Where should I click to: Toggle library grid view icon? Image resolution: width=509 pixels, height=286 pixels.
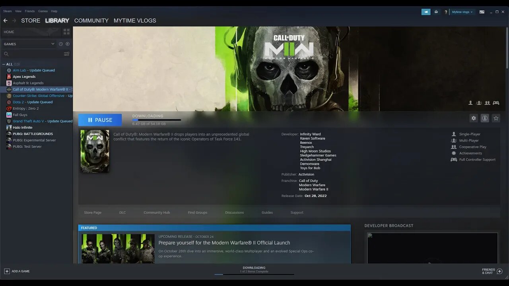point(66,32)
